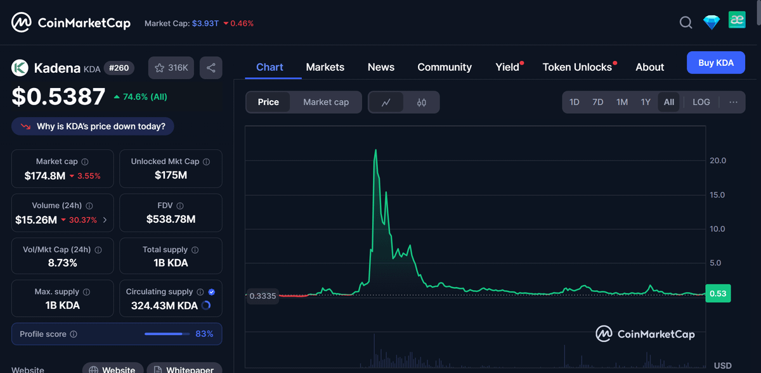Screen dimensions: 761x373
Task: Open the Yield tab
Action: (507, 67)
